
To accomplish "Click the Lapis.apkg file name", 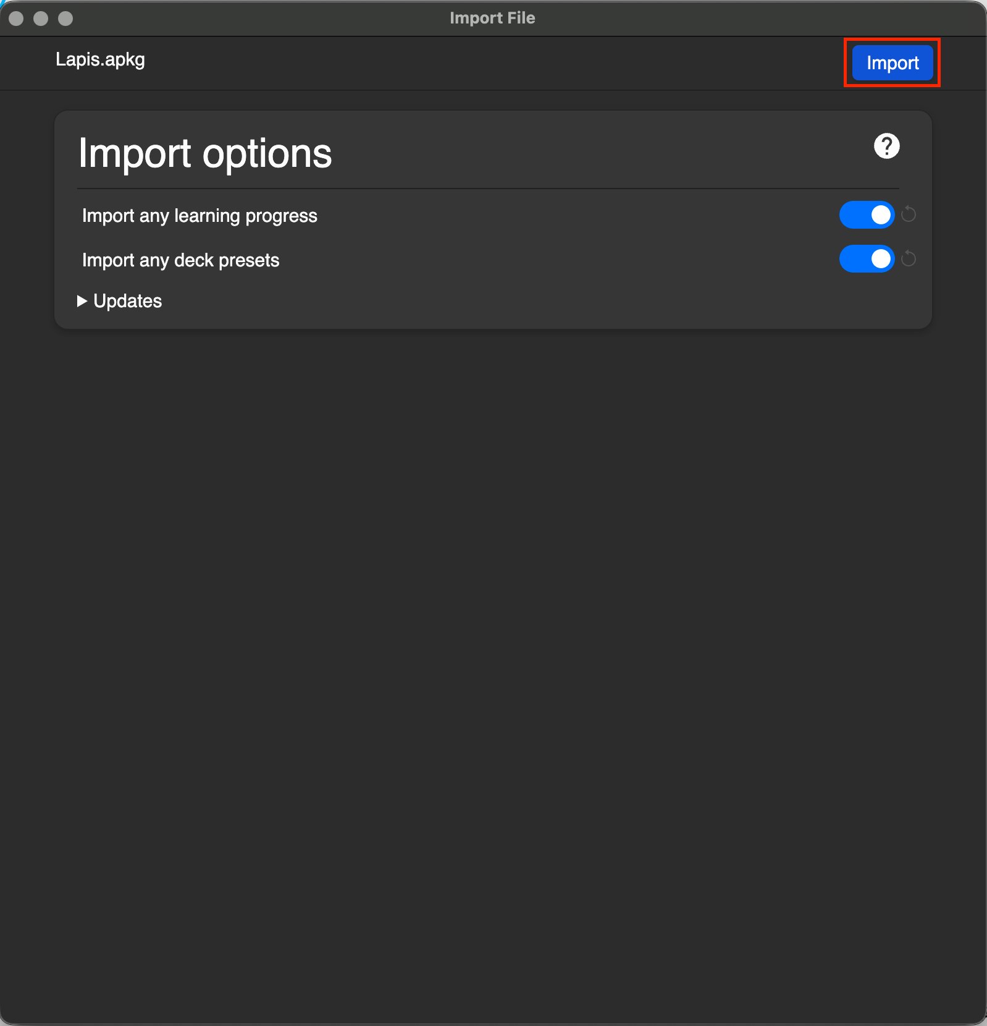I will pos(100,59).
